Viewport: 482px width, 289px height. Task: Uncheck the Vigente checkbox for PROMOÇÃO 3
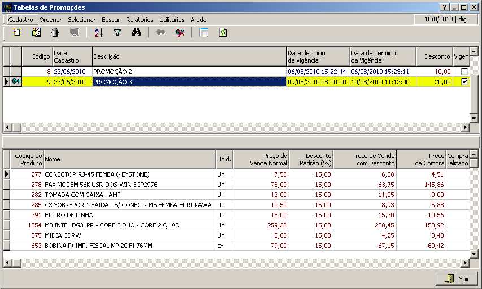point(464,82)
